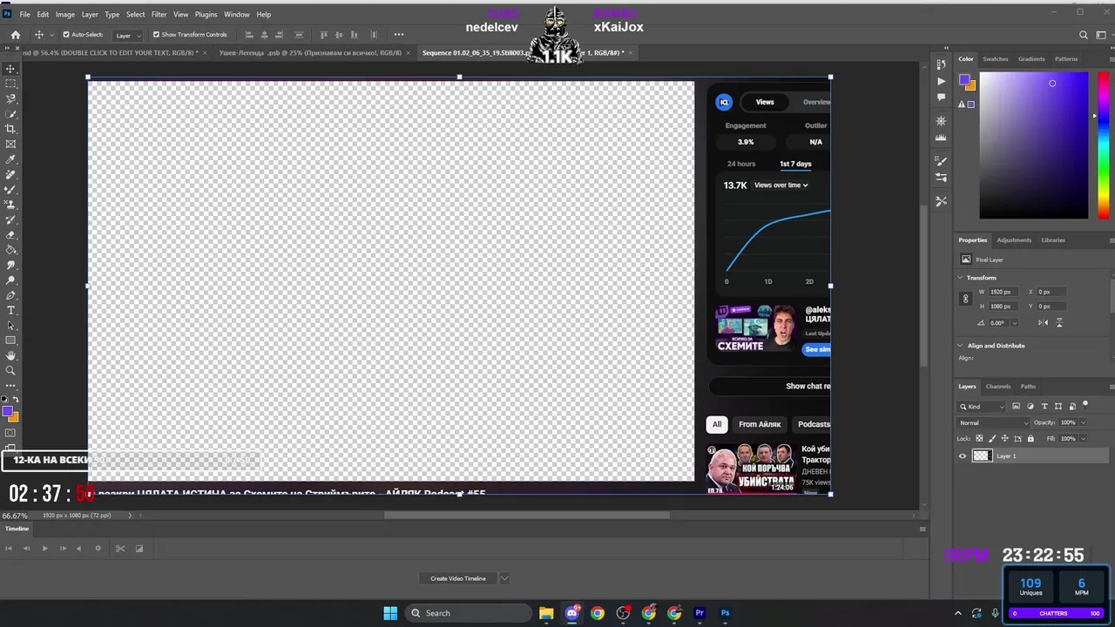This screenshot has height=627, width=1115.
Task: Switch to the Channels tab
Action: [x=998, y=387]
